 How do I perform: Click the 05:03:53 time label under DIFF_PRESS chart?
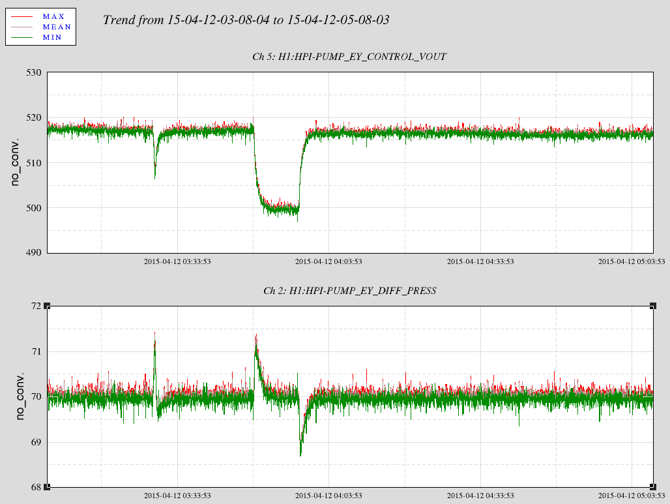pos(632,496)
